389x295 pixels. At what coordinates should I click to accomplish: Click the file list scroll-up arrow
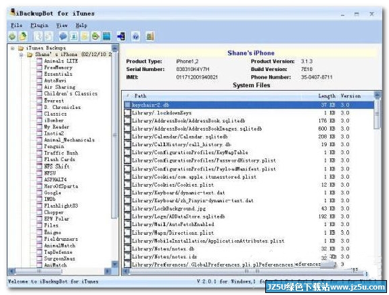point(377,95)
